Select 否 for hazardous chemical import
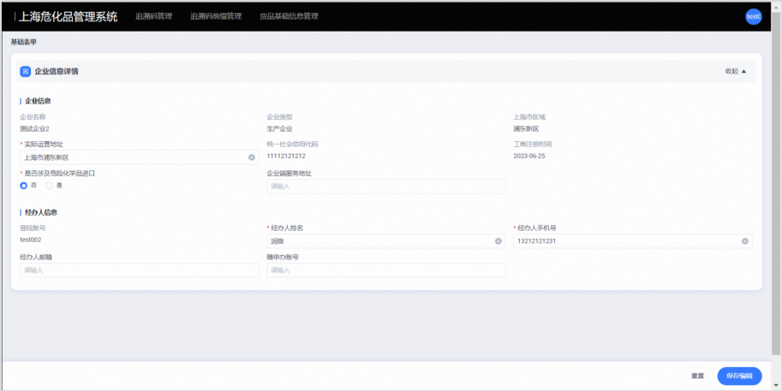This screenshot has height=391, width=782. [24, 186]
